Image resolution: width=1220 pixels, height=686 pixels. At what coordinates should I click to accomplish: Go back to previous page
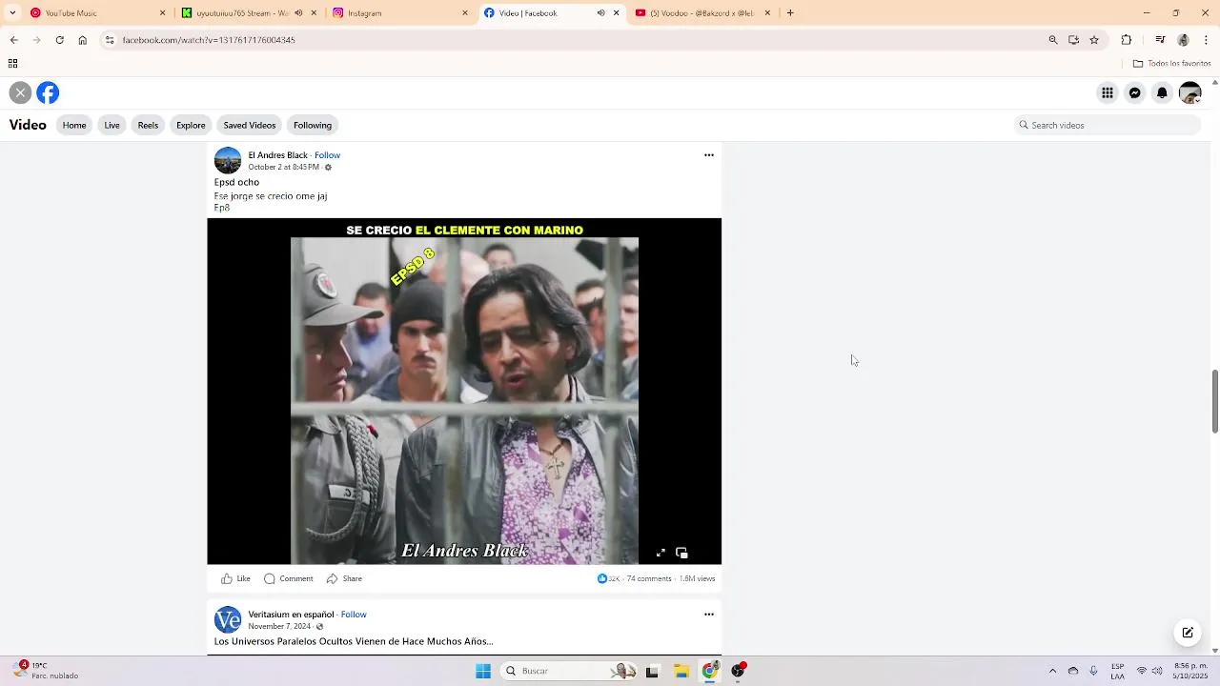(x=13, y=40)
